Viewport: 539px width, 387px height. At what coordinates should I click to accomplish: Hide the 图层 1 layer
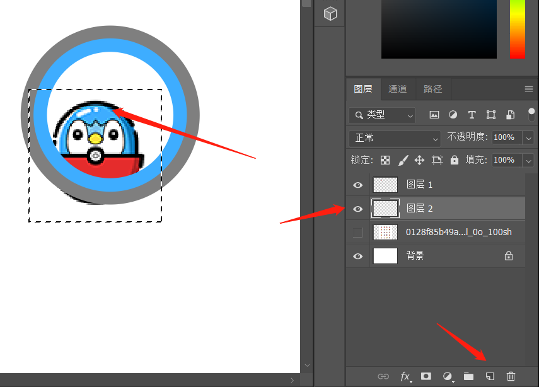pyautogui.click(x=358, y=185)
